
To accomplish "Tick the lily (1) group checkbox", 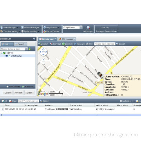I will 6,53.
